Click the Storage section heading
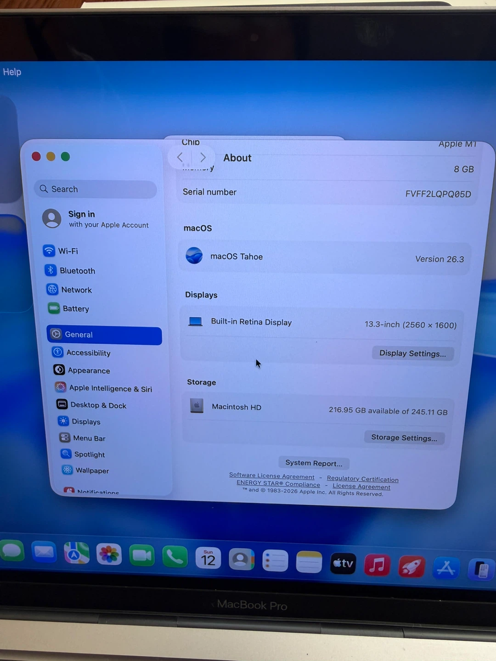The image size is (496, 661). (x=201, y=382)
